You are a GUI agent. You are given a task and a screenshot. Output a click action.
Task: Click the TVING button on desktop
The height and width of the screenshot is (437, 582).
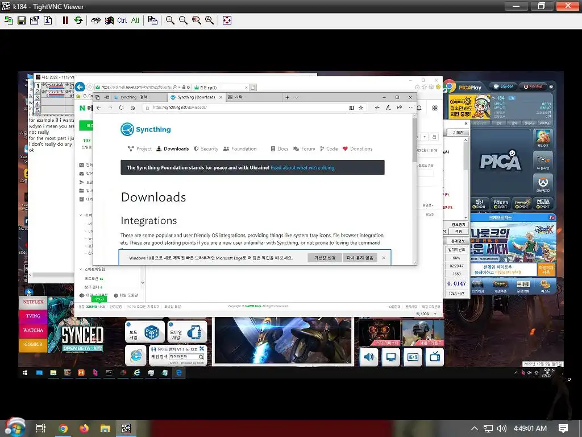click(x=33, y=316)
